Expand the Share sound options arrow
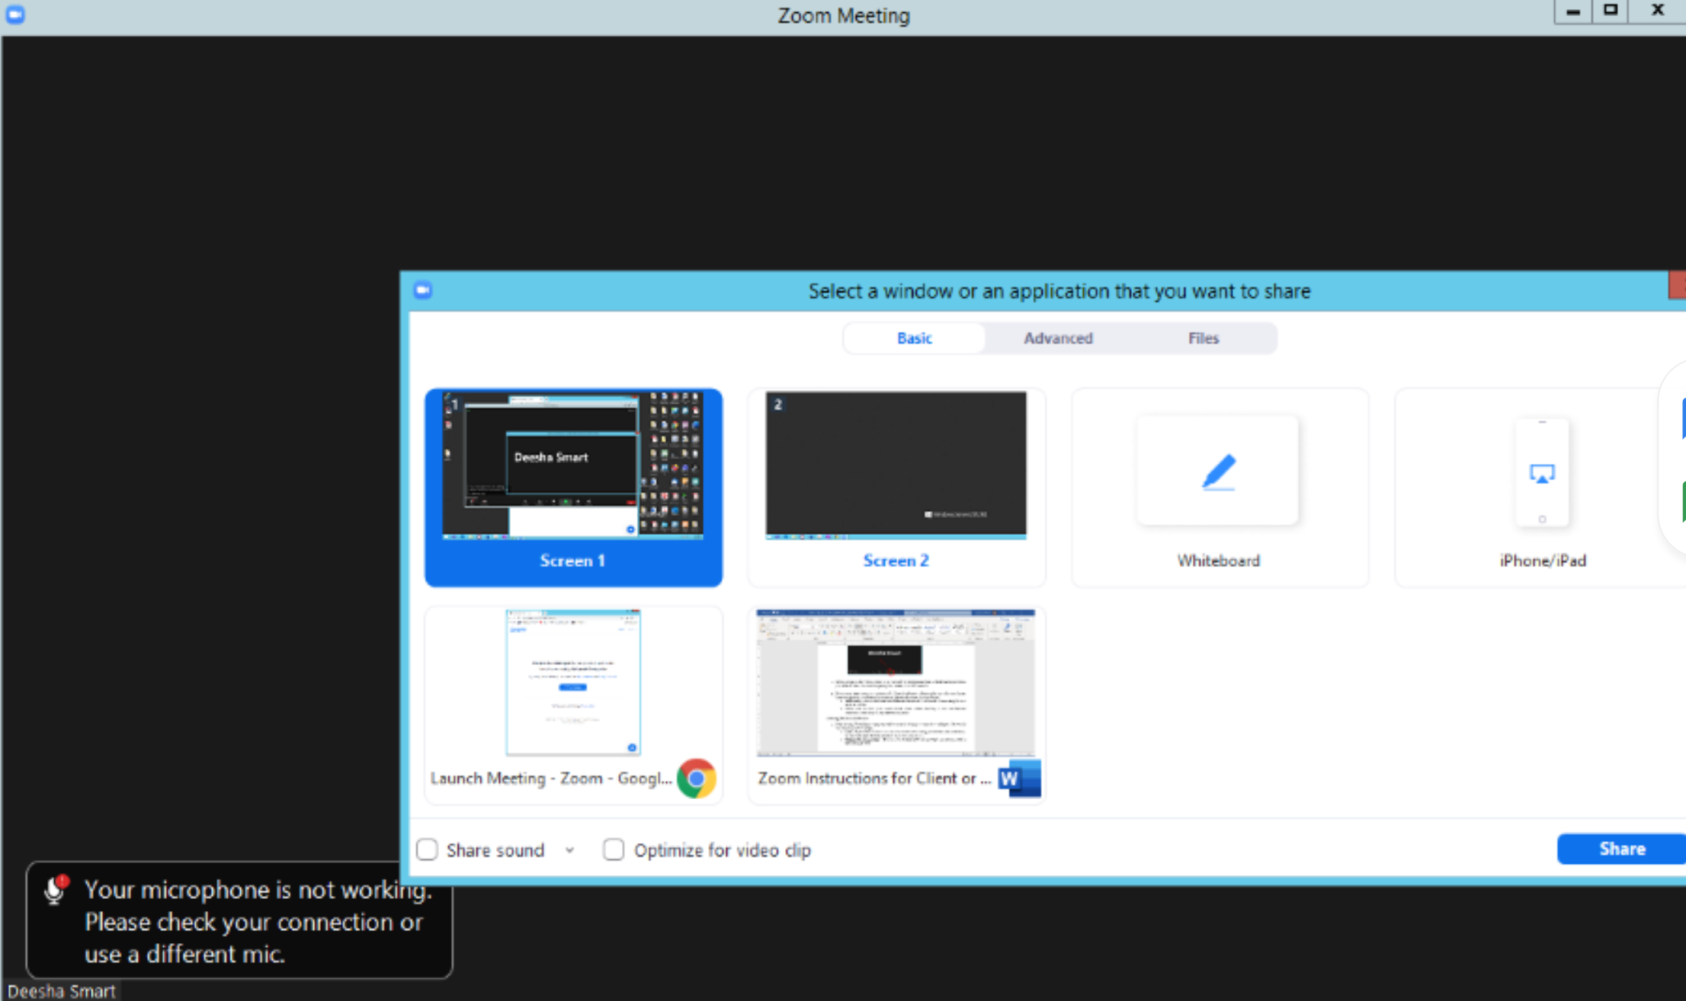Screen dimensions: 1686x1001 pyautogui.click(x=569, y=850)
